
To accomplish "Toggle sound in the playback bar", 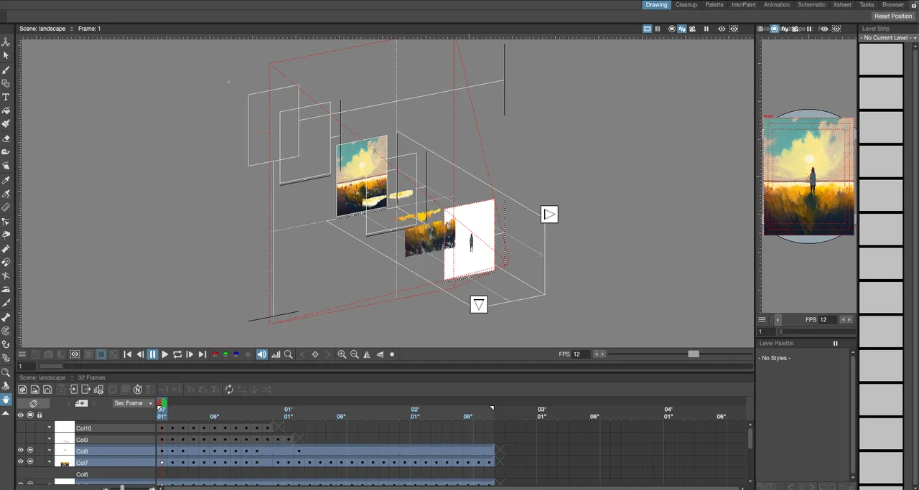I will coord(262,354).
